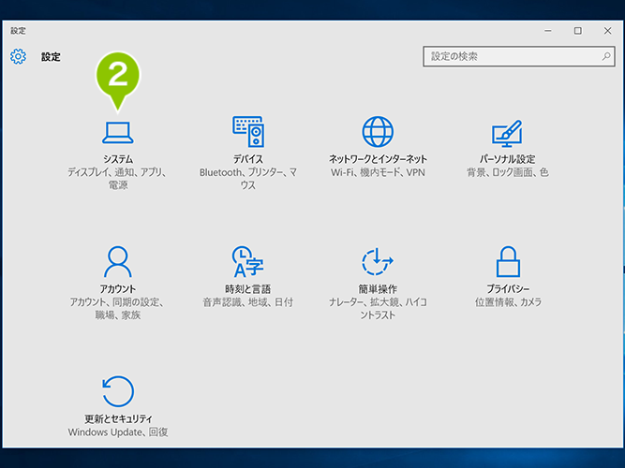Close the 設定 window
The height and width of the screenshot is (468, 625).
(607, 31)
